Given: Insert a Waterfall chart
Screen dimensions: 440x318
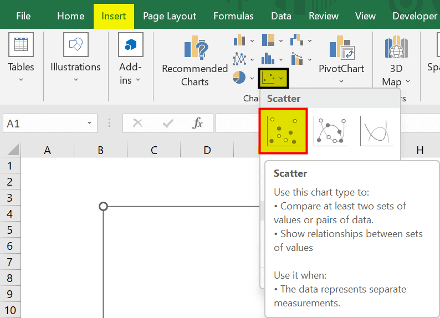Looking at the screenshot, I should coord(297,40).
